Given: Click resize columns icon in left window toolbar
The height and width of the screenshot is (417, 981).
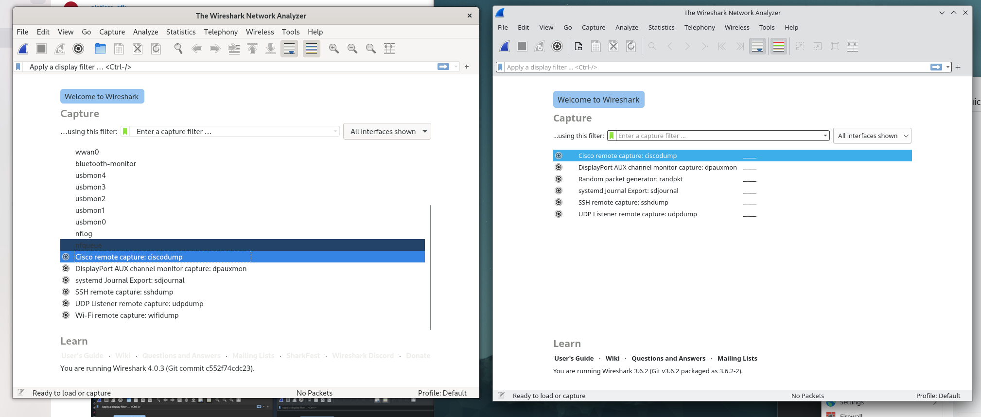Looking at the screenshot, I should click(389, 49).
